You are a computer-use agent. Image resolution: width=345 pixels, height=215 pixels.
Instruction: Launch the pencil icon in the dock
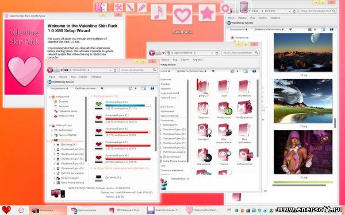point(142,7)
